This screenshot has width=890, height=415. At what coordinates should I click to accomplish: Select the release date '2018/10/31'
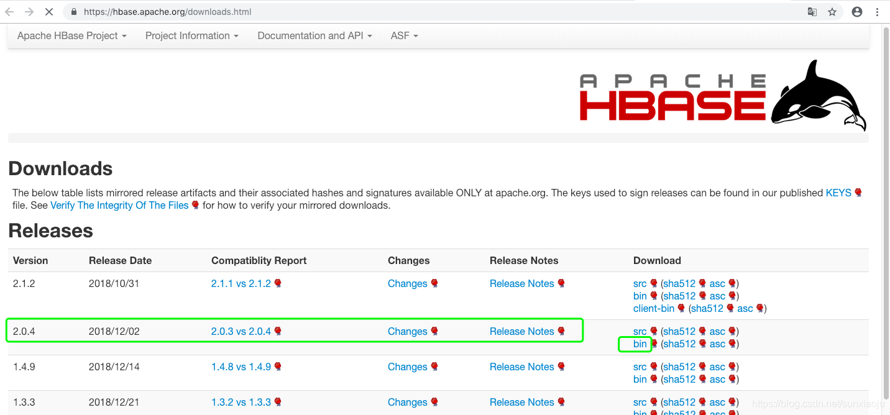coord(114,283)
